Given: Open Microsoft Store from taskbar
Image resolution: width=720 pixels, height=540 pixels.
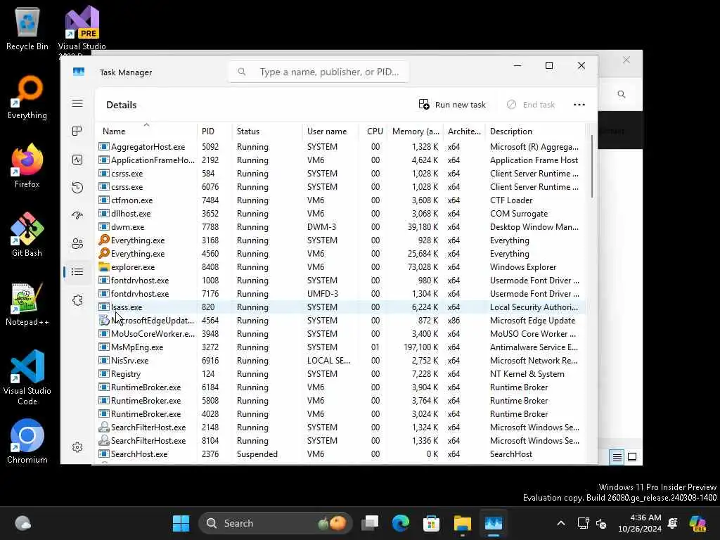Looking at the screenshot, I should [x=431, y=523].
